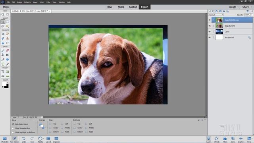Select the Blur tool
The image size is (254, 143).
pos(3,43)
